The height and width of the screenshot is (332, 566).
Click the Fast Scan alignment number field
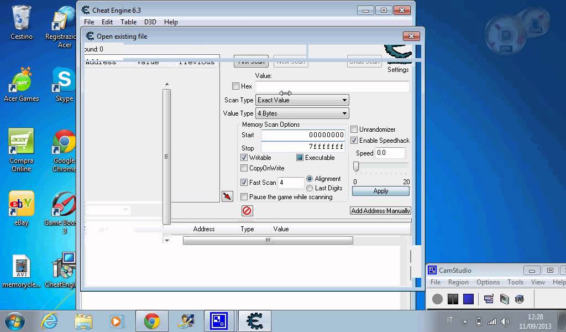[x=291, y=183]
